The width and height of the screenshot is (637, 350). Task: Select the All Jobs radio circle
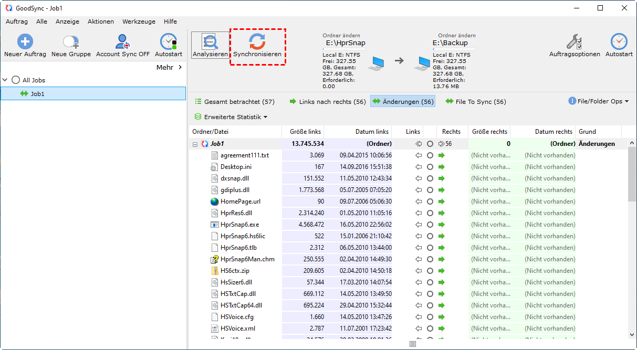16,80
